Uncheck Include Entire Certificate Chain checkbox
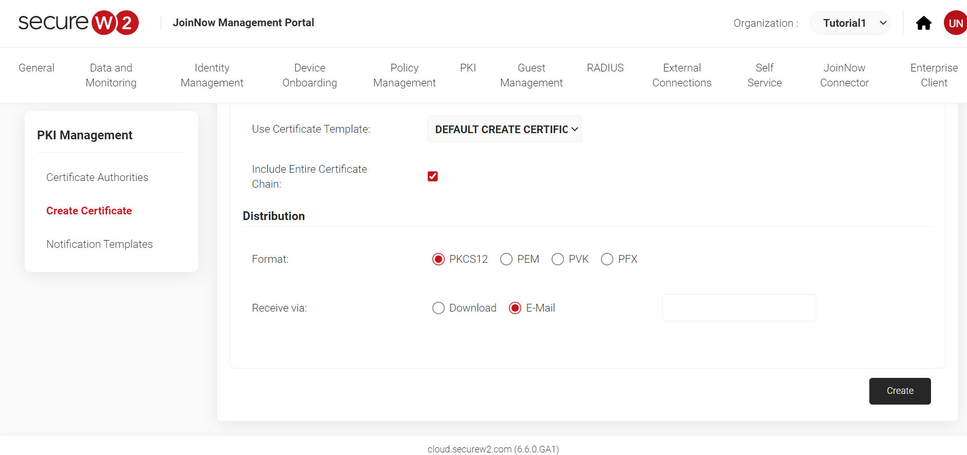The height and width of the screenshot is (455, 967). (x=433, y=176)
